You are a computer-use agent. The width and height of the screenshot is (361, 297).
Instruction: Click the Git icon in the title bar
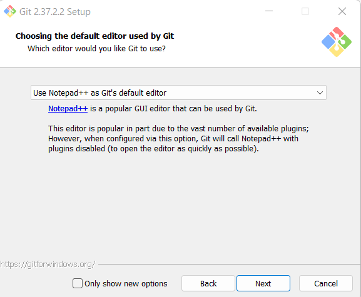(x=10, y=11)
